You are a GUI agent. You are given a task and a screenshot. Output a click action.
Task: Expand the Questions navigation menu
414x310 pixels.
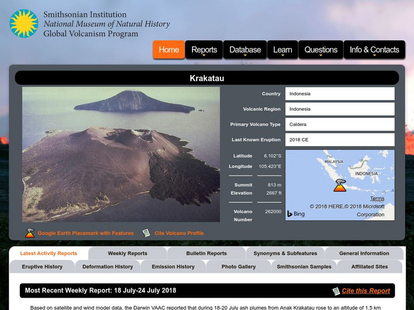pyautogui.click(x=321, y=50)
